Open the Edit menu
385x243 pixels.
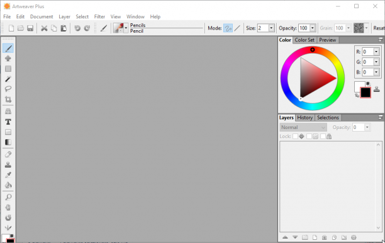click(20, 17)
